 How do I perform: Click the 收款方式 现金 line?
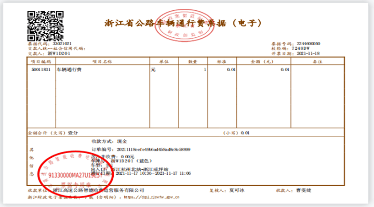110,141
